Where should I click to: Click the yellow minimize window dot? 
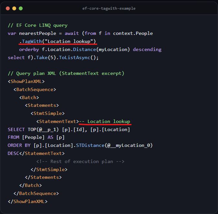(14, 8)
